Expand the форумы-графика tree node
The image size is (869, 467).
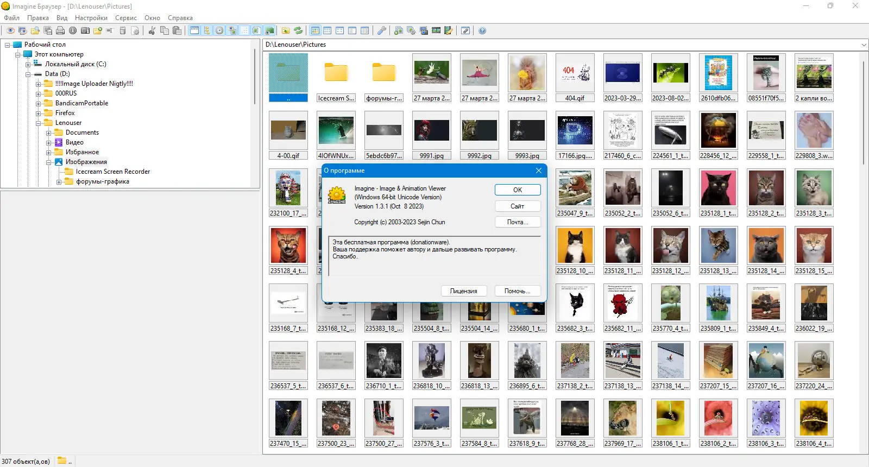59,181
